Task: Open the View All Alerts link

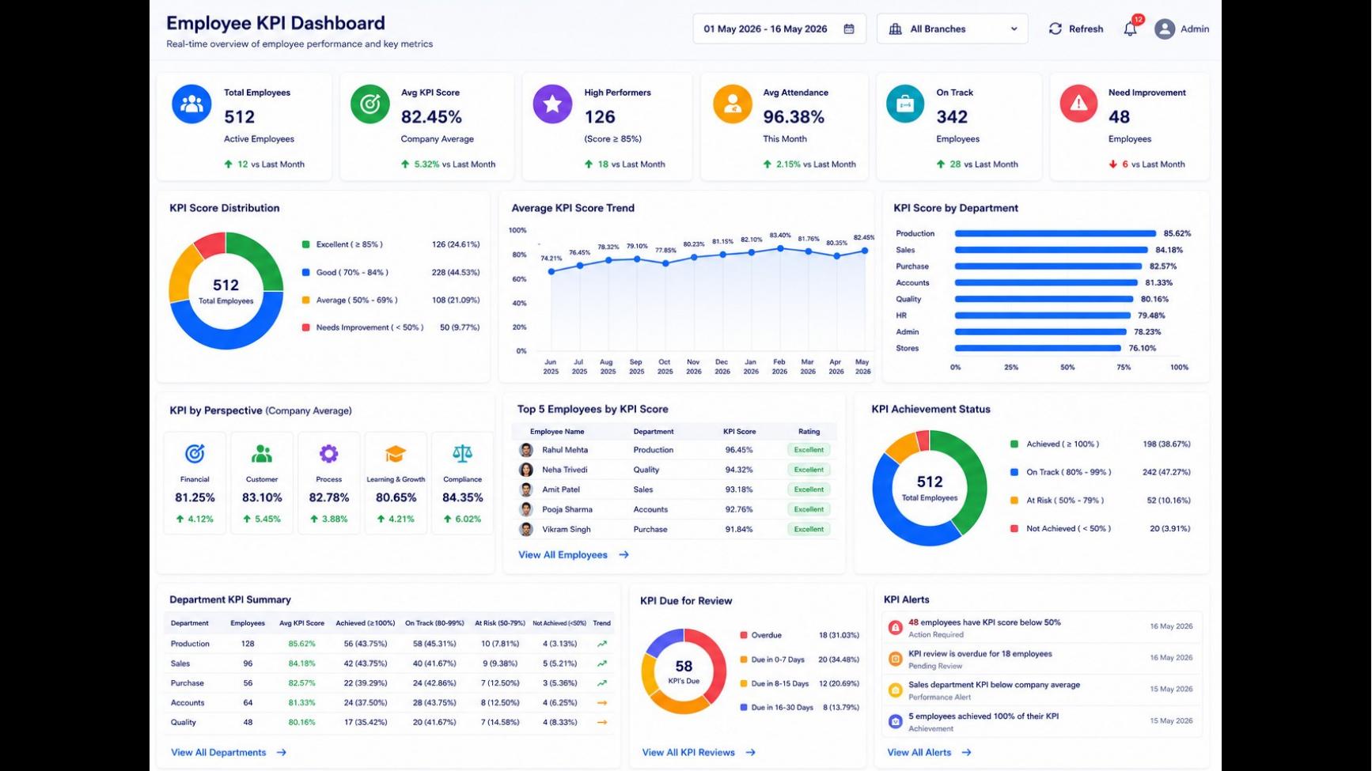Action: point(929,753)
